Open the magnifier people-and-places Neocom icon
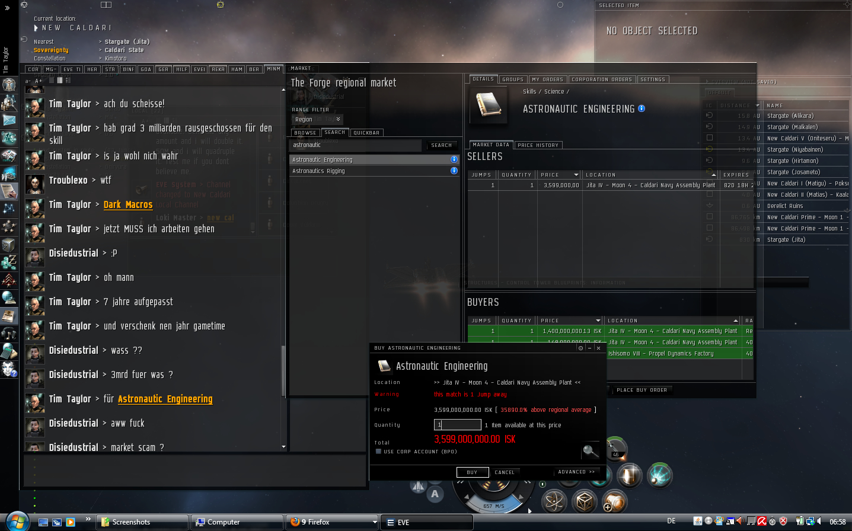The image size is (852, 531). (x=9, y=103)
